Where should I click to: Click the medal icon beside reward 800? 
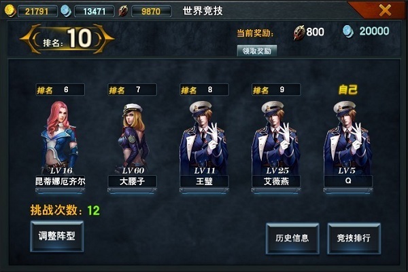point(299,33)
